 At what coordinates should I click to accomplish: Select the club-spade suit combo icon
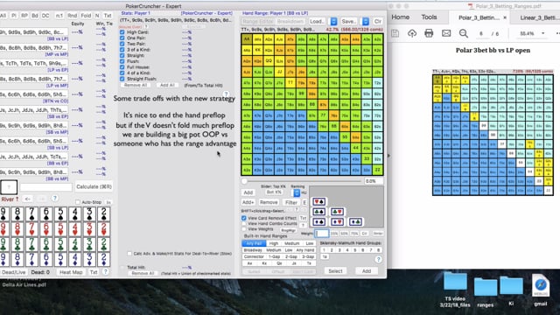point(318,212)
